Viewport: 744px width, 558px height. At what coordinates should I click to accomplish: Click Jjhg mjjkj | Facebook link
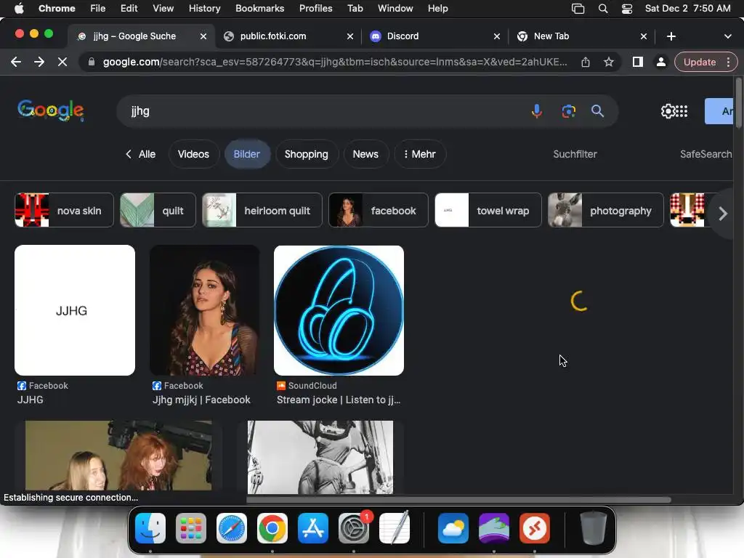pyautogui.click(x=201, y=400)
